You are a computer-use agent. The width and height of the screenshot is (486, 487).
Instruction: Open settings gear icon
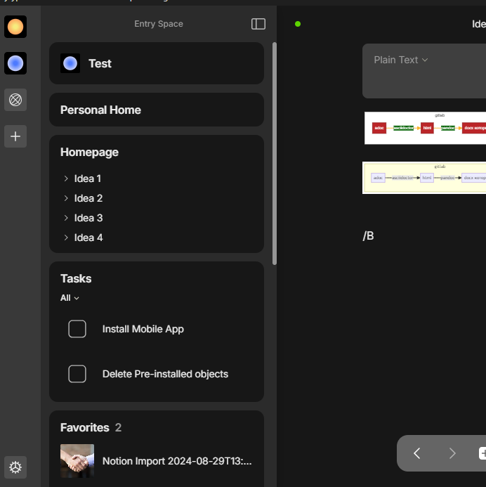coord(15,467)
